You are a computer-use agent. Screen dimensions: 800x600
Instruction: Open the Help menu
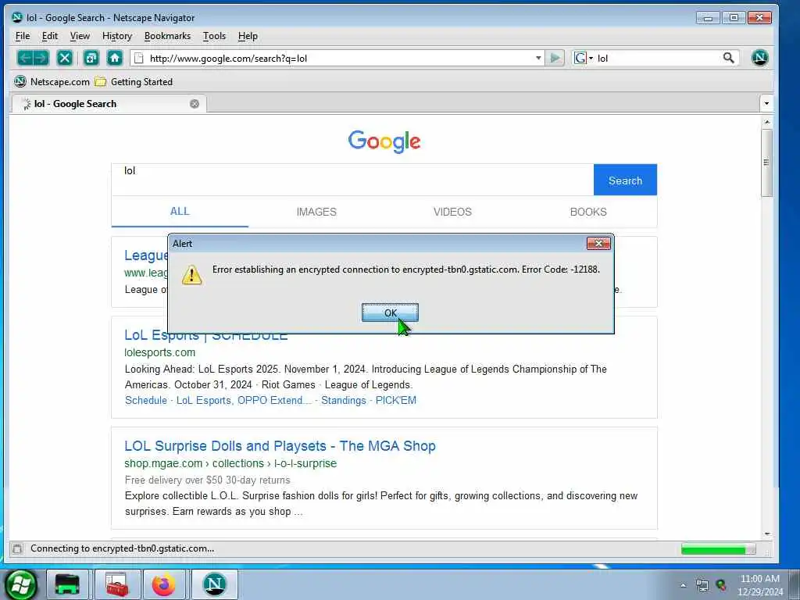coord(248,36)
